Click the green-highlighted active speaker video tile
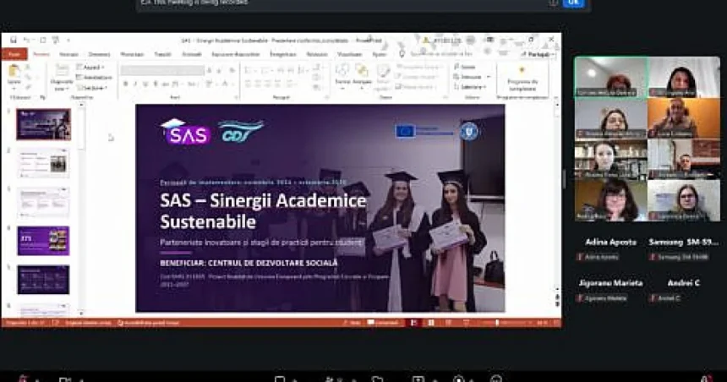727x382 pixels. pyautogui.click(x=610, y=77)
